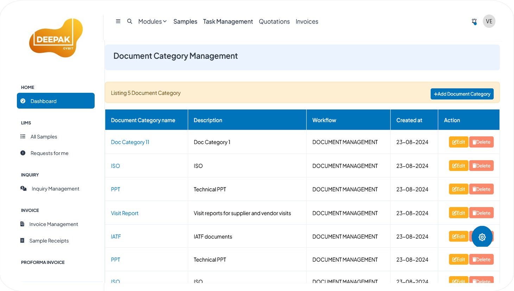The image size is (514, 291).
Task: Click the Sample Receipts book icon
Action: pos(23,240)
